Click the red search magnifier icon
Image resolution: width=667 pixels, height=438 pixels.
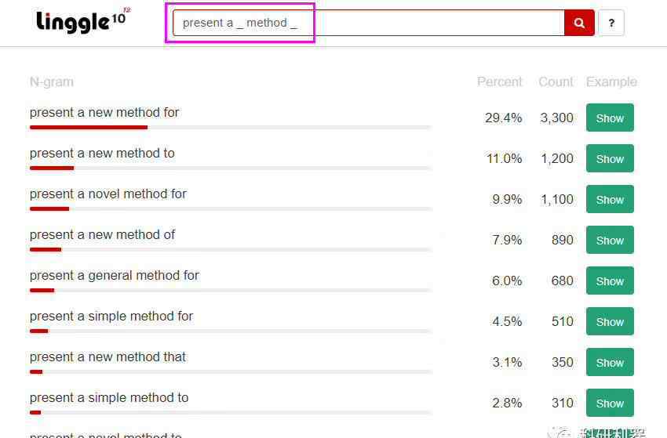tap(579, 23)
